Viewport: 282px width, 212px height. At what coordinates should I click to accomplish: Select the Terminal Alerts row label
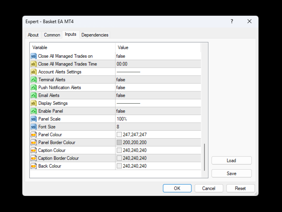(x=52, y=80)
